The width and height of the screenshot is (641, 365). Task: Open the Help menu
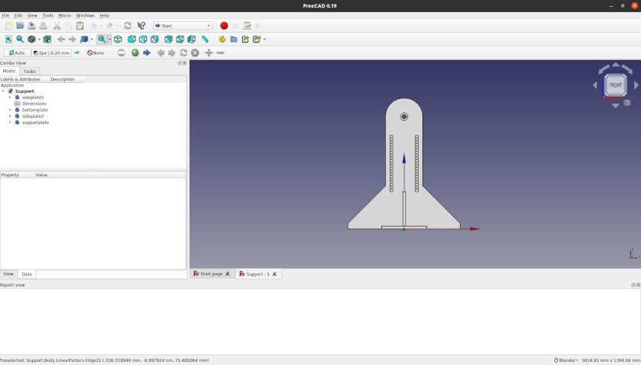tap(104, 15)
